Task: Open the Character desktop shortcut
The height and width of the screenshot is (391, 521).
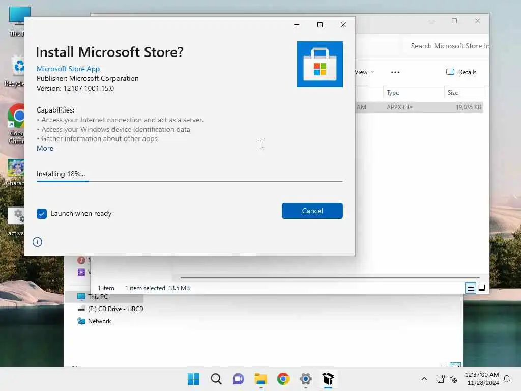Action: (x=15, y=173)
